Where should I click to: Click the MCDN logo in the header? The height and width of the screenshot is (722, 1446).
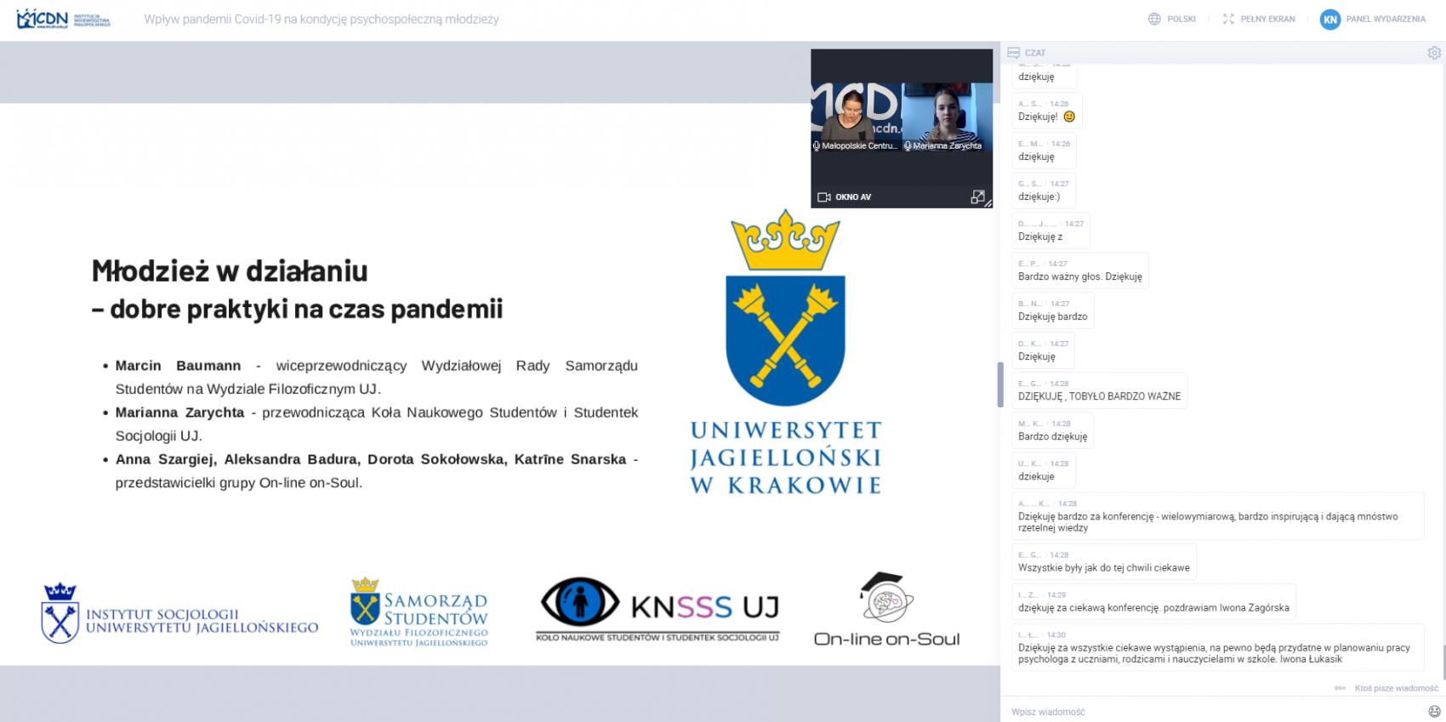(64, 19)
